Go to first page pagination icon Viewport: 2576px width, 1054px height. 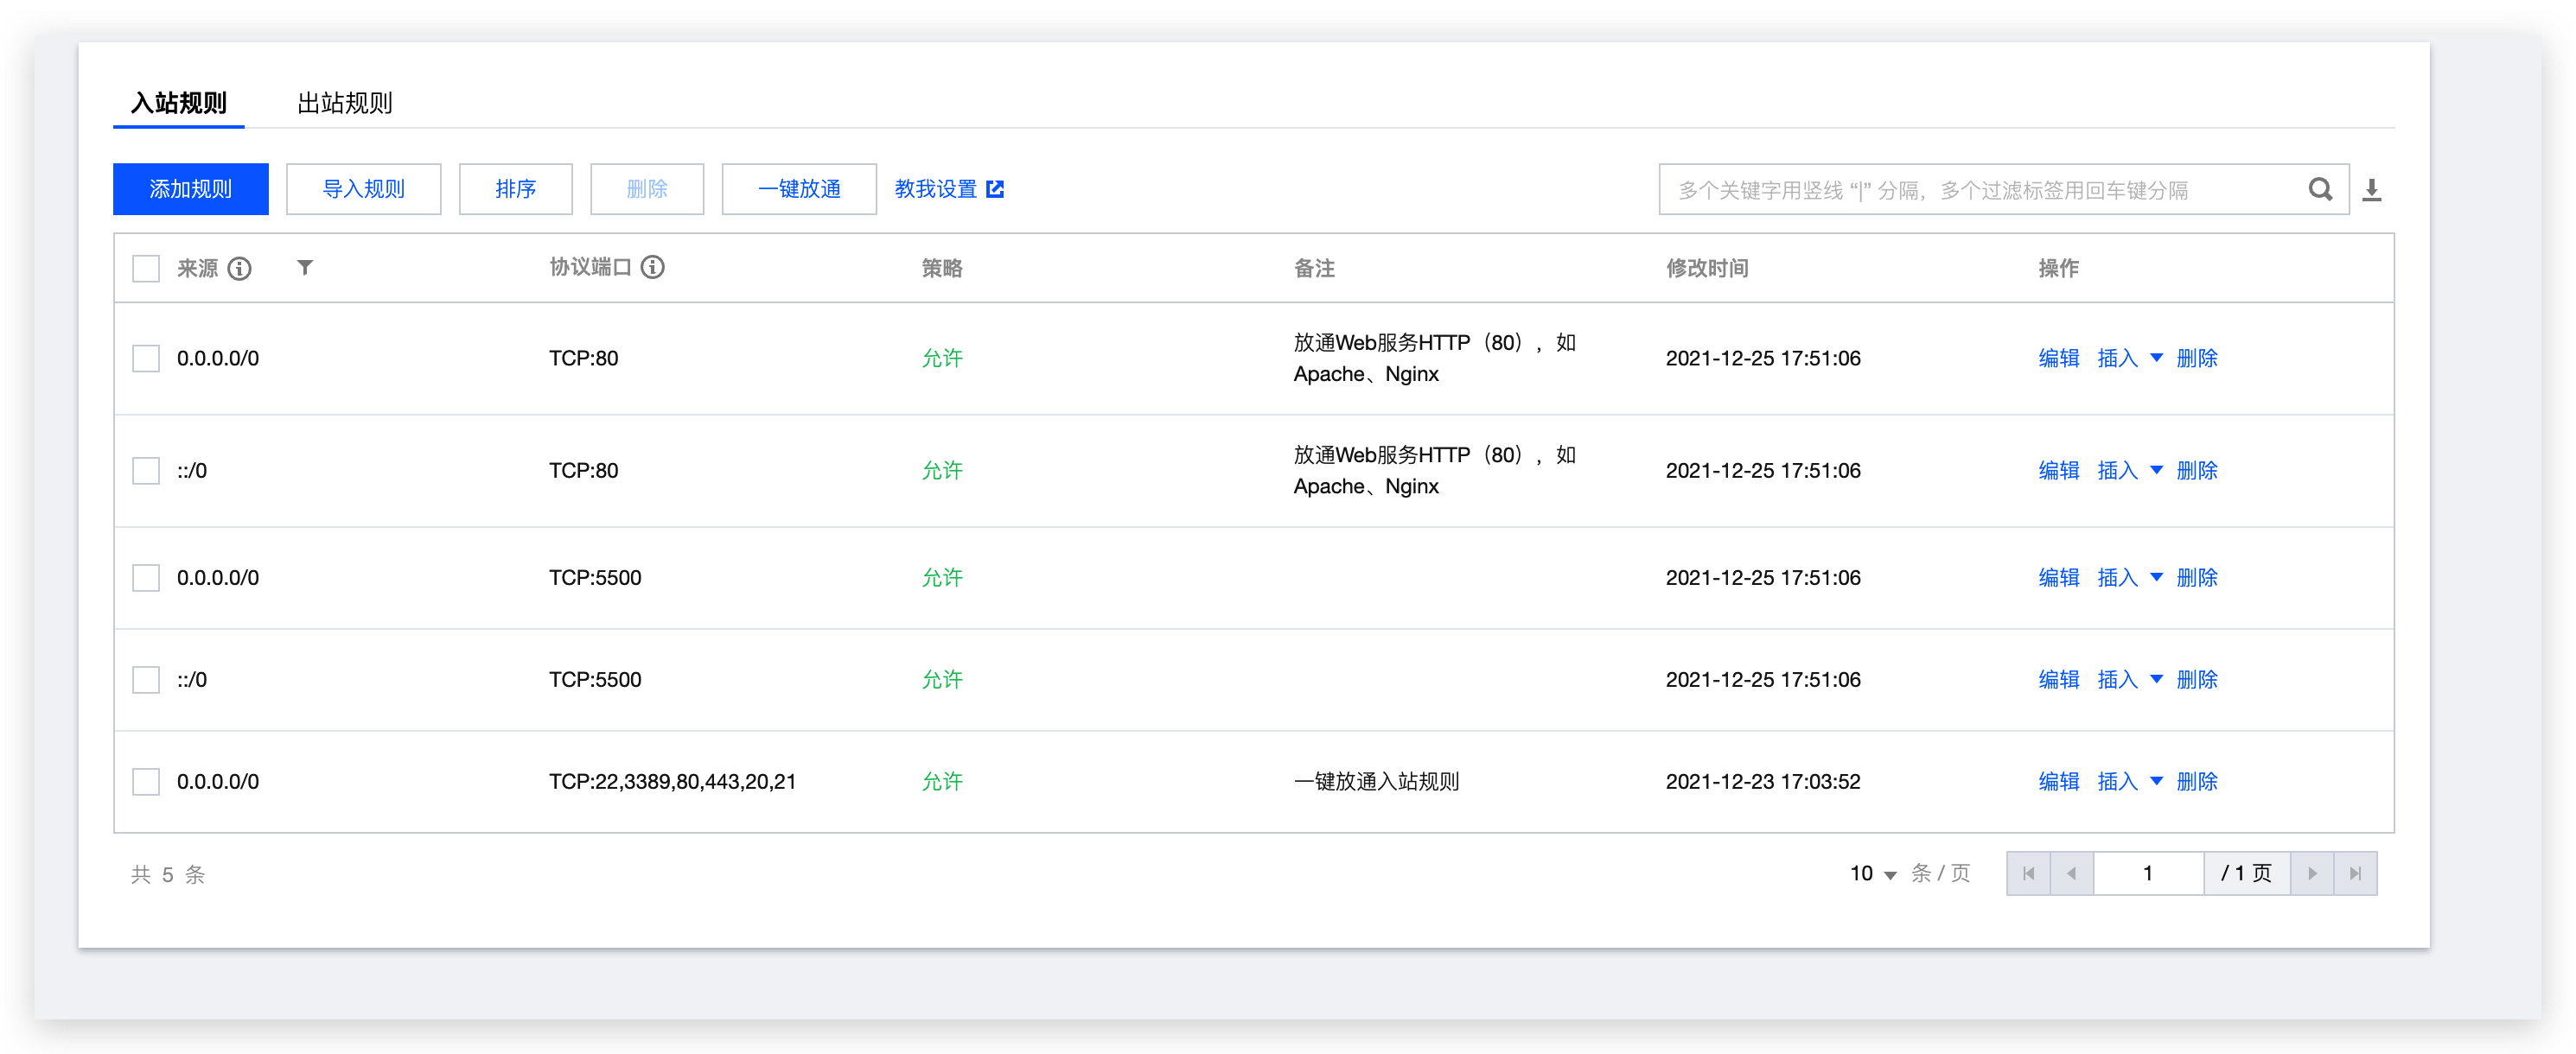(x=2028, y=873)
